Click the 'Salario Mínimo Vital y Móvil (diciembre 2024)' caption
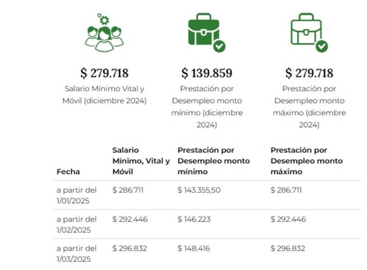The image size is (367, 270). pos(105,95)
